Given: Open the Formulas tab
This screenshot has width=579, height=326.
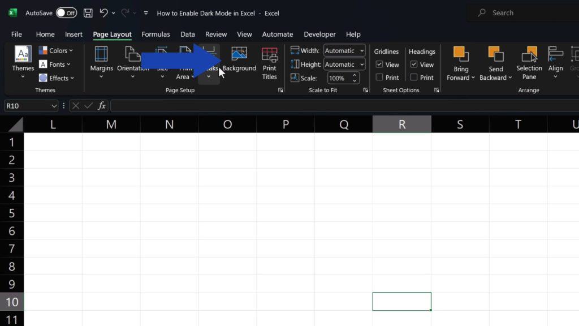Looking at the screenshot, I should coord(155,34).
